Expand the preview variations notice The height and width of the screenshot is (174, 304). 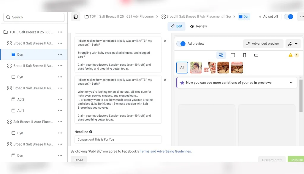coord(291,83)
